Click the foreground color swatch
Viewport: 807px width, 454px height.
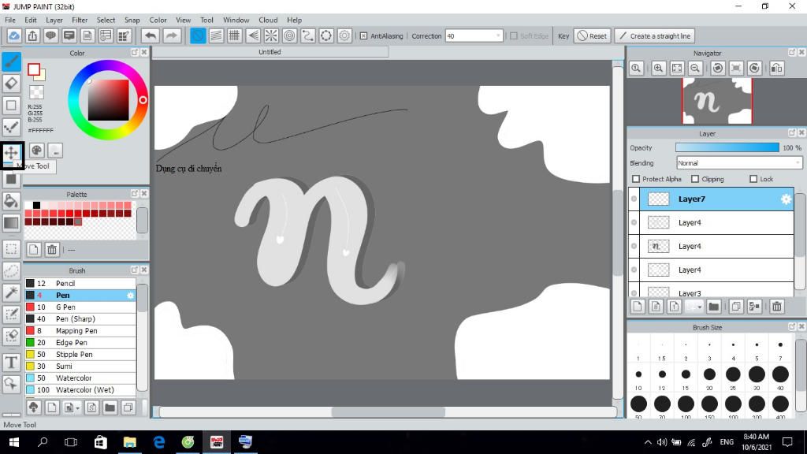[34, 69]
